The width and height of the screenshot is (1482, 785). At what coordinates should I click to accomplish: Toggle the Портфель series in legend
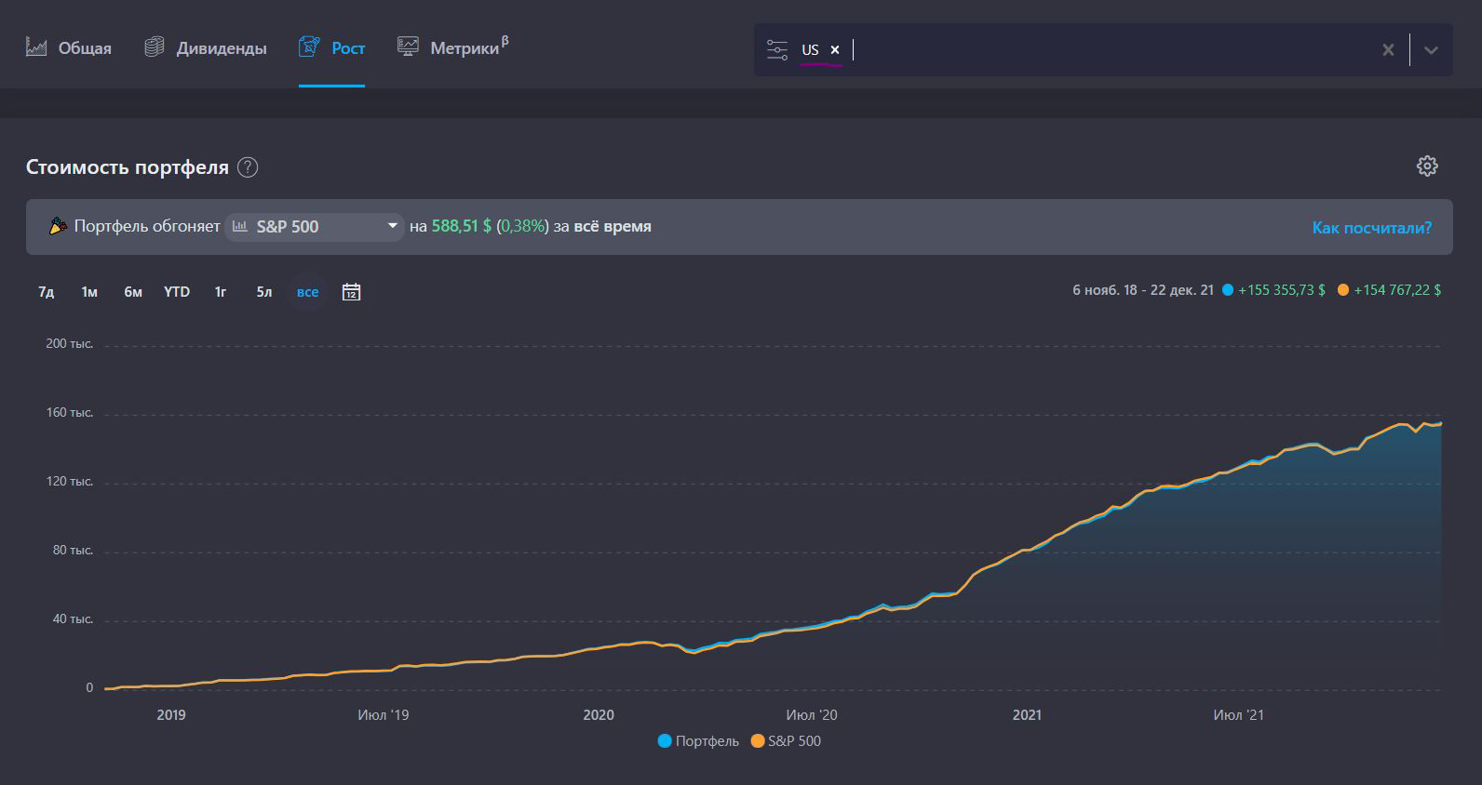coord(698,741)
